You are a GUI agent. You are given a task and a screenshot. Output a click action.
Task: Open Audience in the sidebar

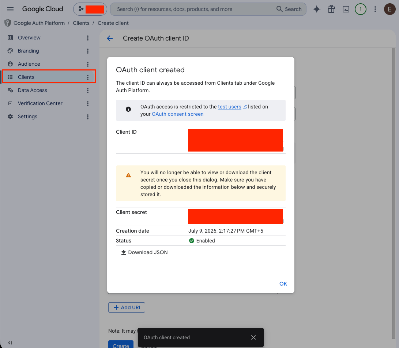(29, 64)
